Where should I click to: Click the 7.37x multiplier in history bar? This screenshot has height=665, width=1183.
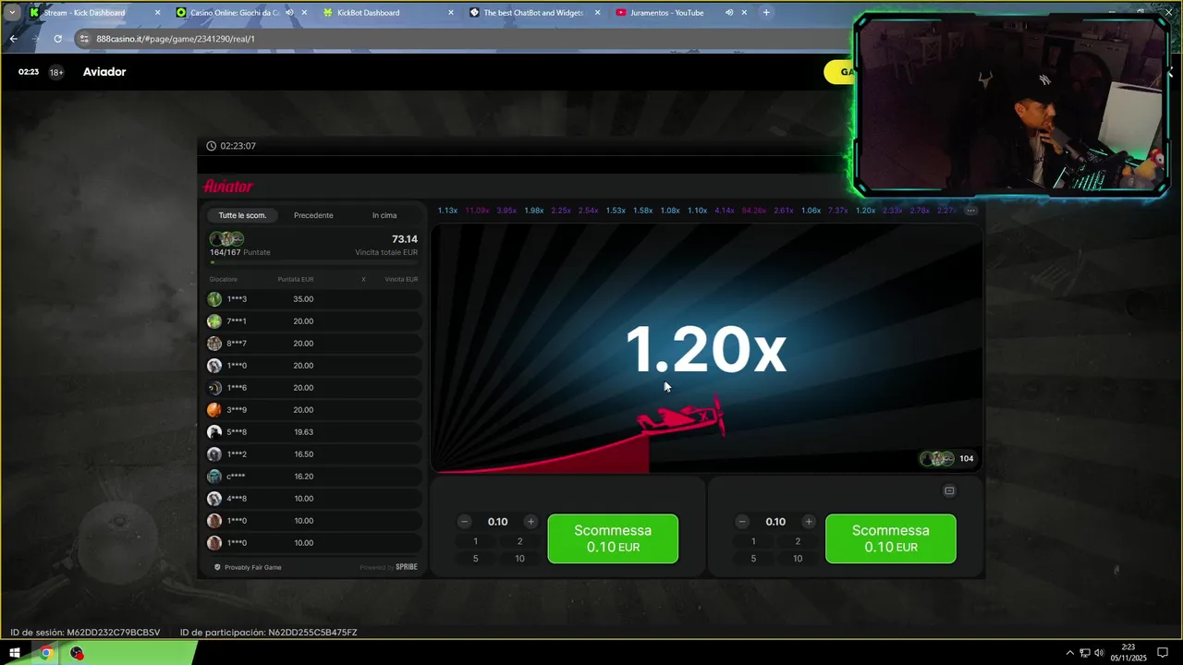click(x=837, y=211)
